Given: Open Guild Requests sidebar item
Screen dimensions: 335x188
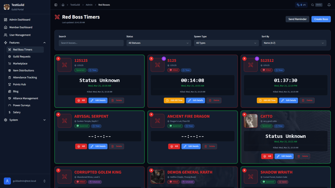Looking at the screenshot, I should 25,57.
